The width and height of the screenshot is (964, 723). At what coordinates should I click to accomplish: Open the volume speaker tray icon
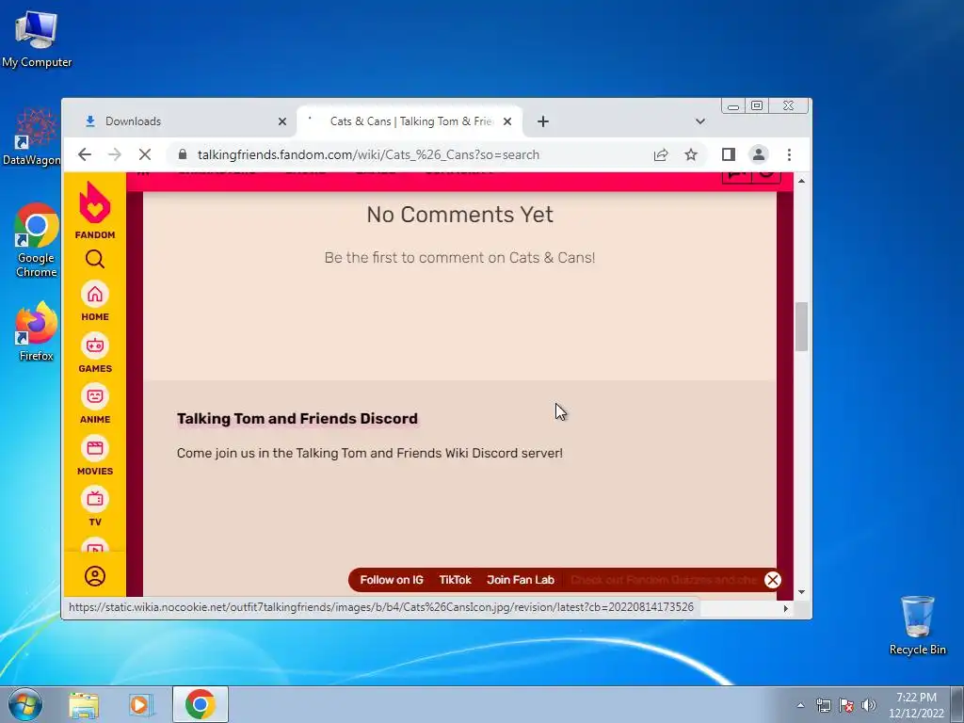coord(869,705)
